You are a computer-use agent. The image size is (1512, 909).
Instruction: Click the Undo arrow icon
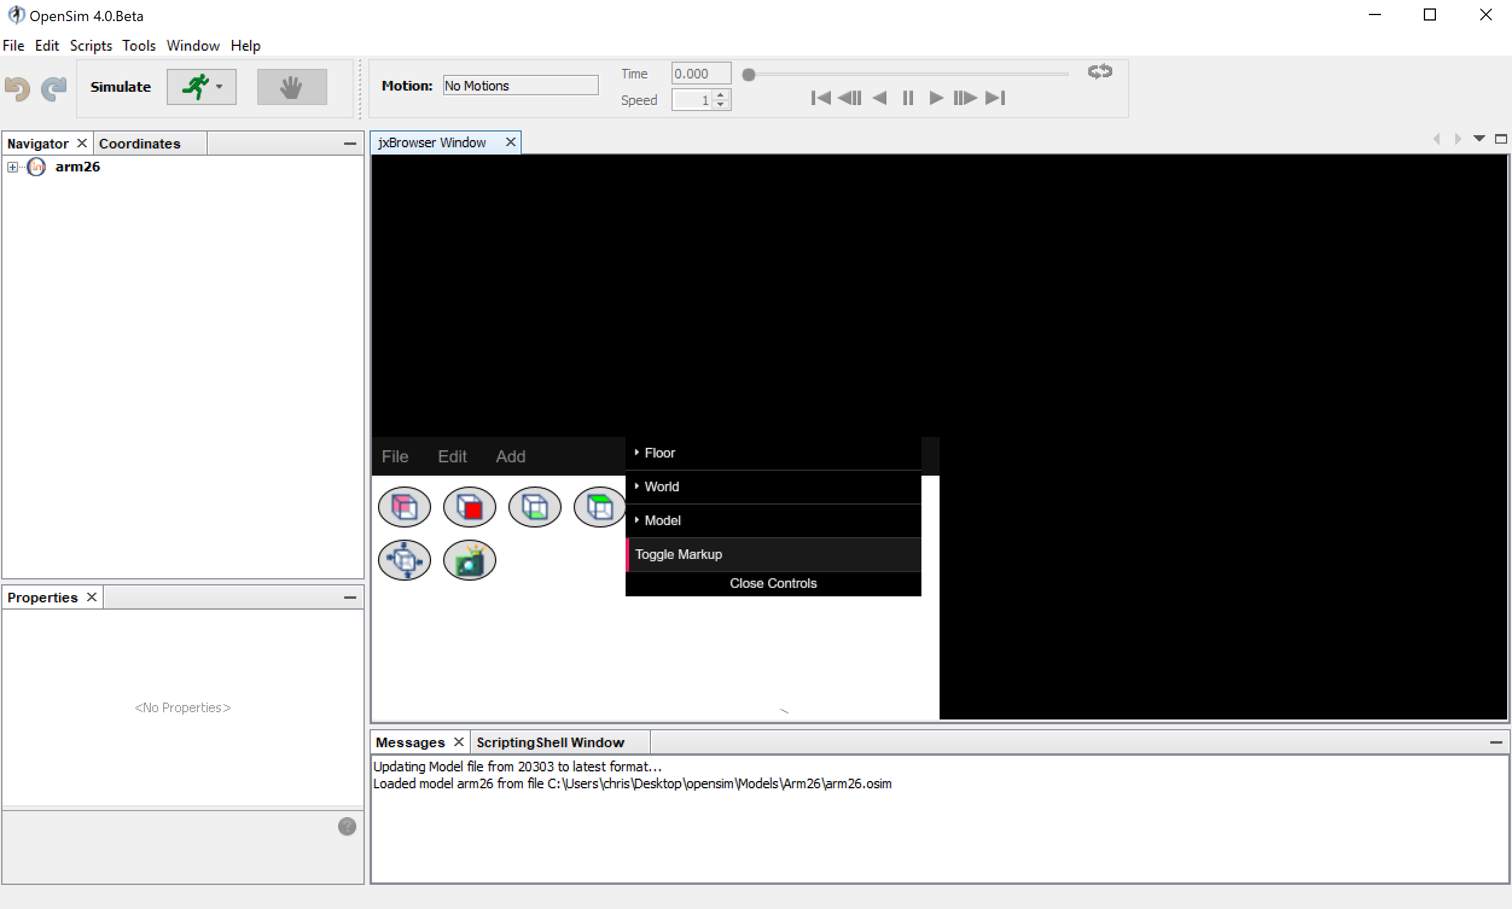[17, 89]
